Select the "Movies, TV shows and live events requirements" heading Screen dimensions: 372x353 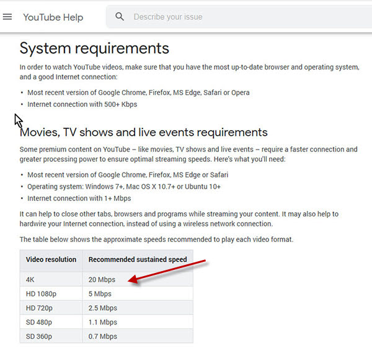(143, 132)
